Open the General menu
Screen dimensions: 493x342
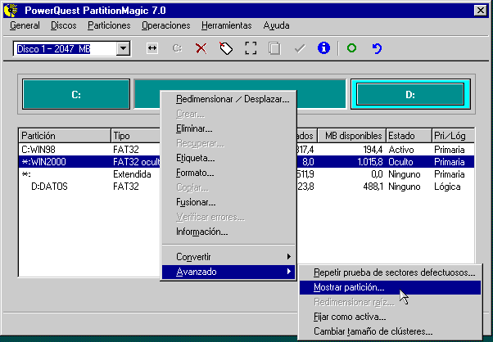(x=25, y=25)
